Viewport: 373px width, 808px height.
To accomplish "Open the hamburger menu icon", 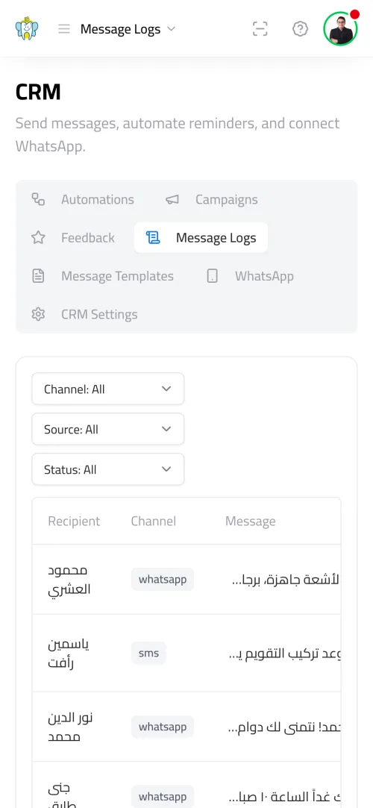I will 64,29.
